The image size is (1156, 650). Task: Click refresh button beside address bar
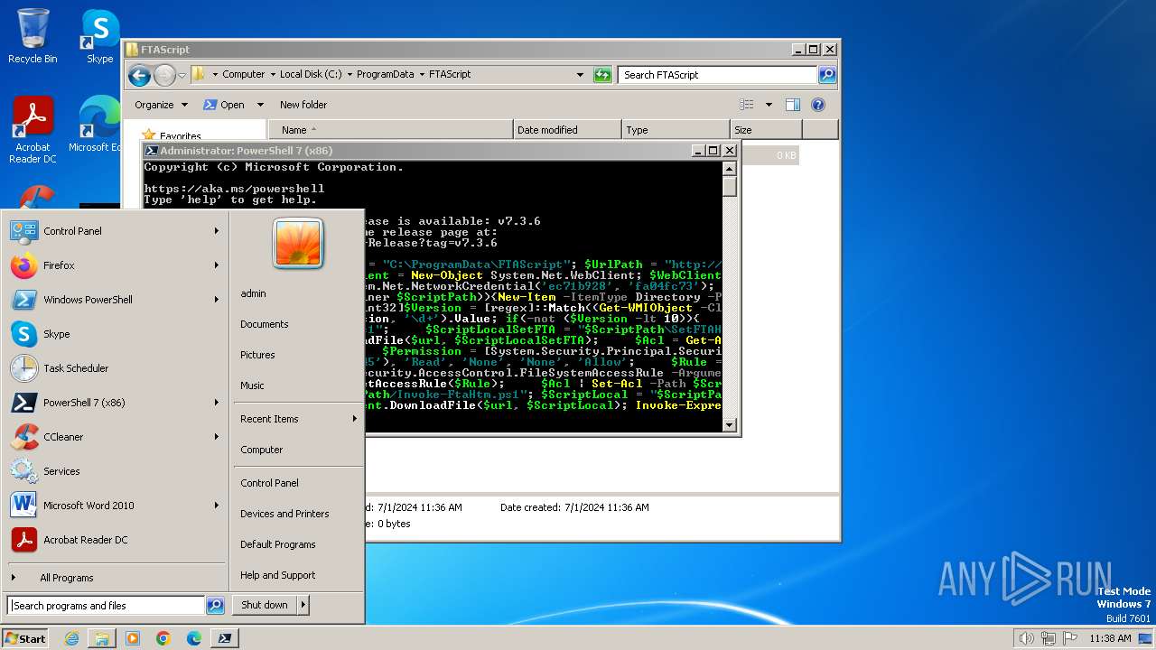[x=602, y=75]
